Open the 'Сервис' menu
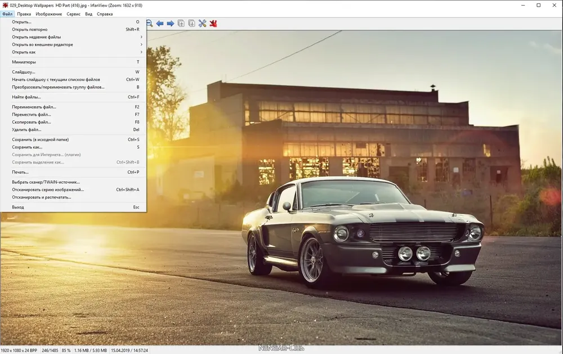 (x=73, y=14)
